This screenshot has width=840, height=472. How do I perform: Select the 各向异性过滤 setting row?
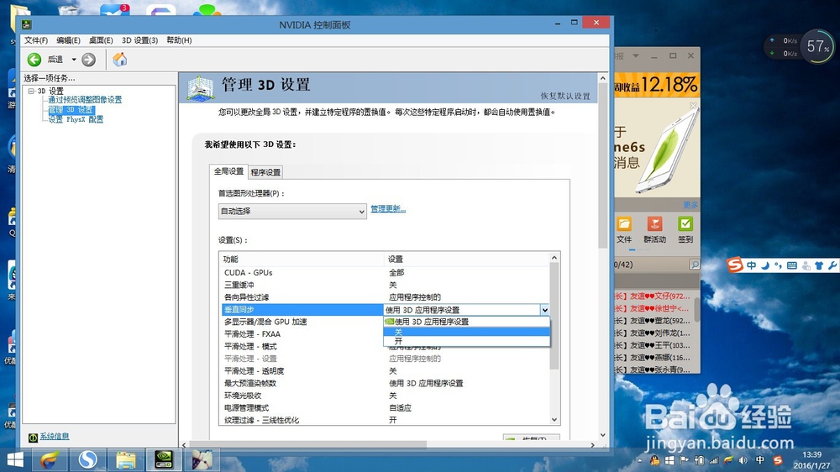[384, 297]
